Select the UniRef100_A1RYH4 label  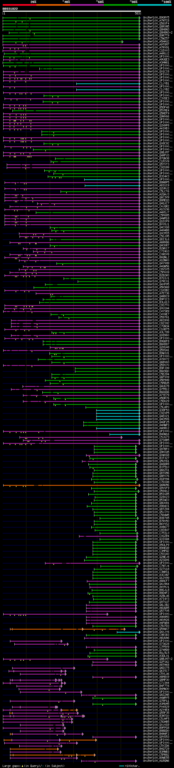[x=156, y=479]
